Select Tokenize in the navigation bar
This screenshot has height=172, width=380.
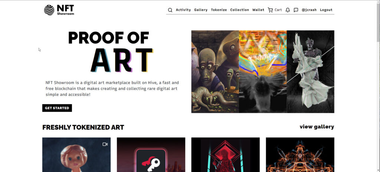pyautogui.click(x=219, y=10)
